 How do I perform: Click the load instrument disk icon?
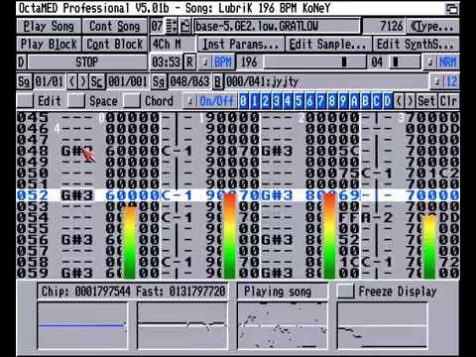pos(185,26)
